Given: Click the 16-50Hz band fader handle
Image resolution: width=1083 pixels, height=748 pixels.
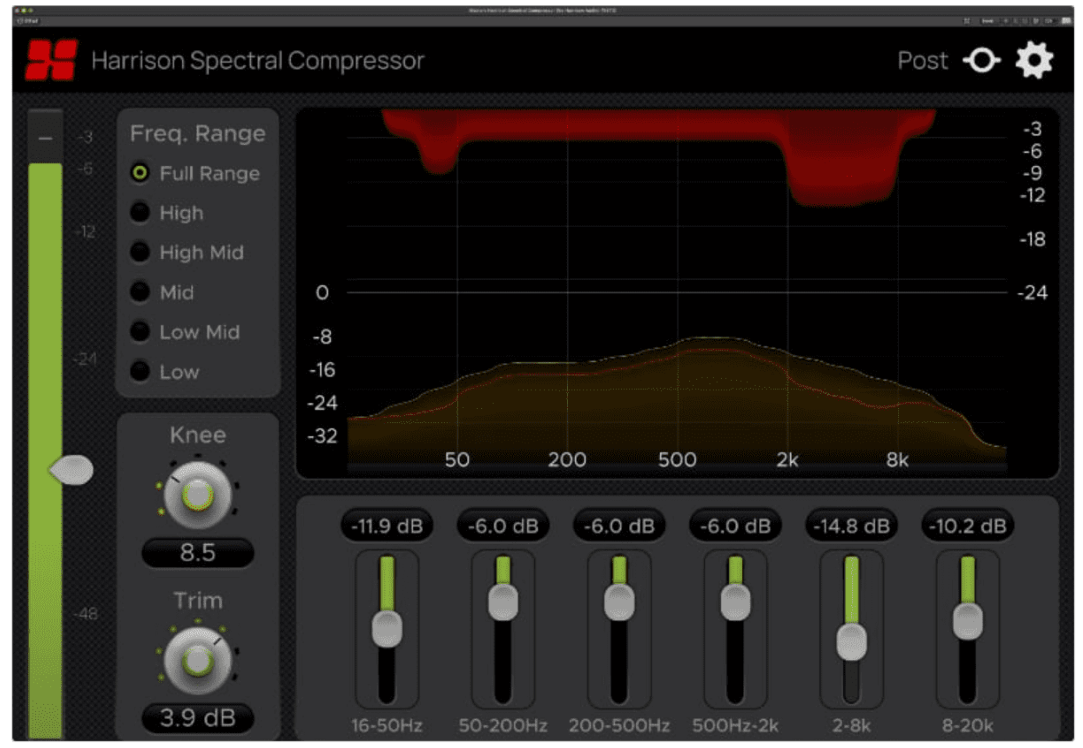Looking at the screenshot, I should coord(387,629).
